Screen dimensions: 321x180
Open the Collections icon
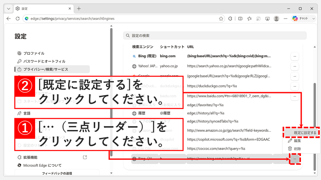(x=258, y=18)
